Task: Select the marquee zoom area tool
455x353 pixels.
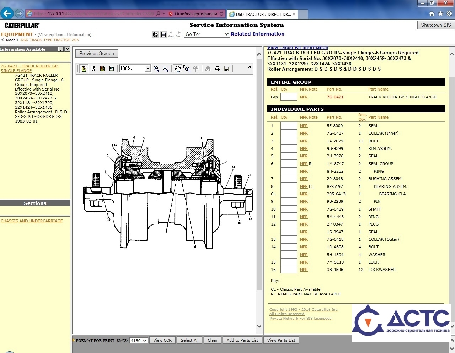Action: (187, 69)
